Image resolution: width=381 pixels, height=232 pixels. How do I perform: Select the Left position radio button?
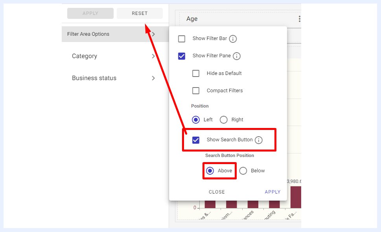click(195, 120)
